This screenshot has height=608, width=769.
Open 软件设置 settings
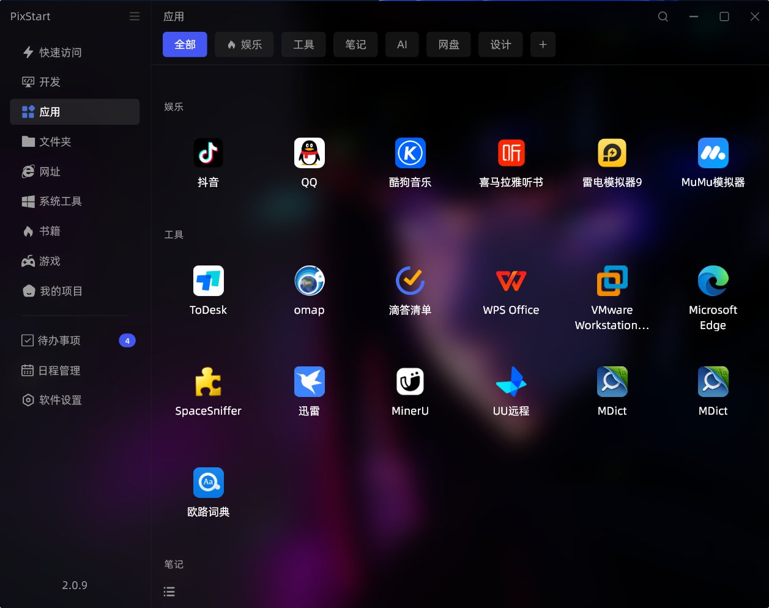75,400
